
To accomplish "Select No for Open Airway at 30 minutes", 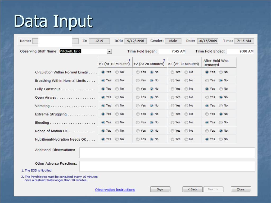I will (186, 97).
